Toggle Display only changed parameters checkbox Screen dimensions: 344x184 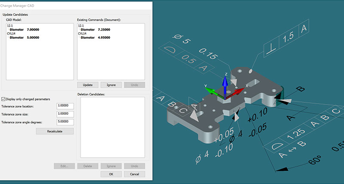(4, 98)
